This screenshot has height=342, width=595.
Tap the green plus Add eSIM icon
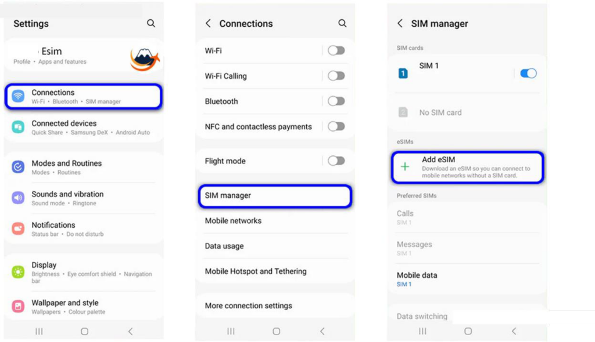click(405, 167)
